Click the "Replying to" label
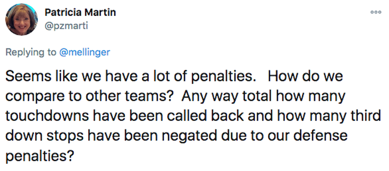389x171 pixels. (31, 52)
